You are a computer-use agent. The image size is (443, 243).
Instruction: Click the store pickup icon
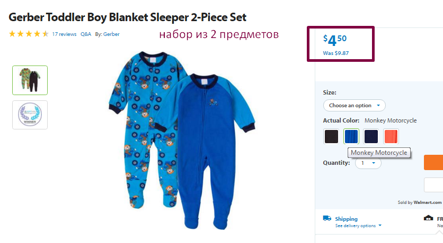(428, 218)
